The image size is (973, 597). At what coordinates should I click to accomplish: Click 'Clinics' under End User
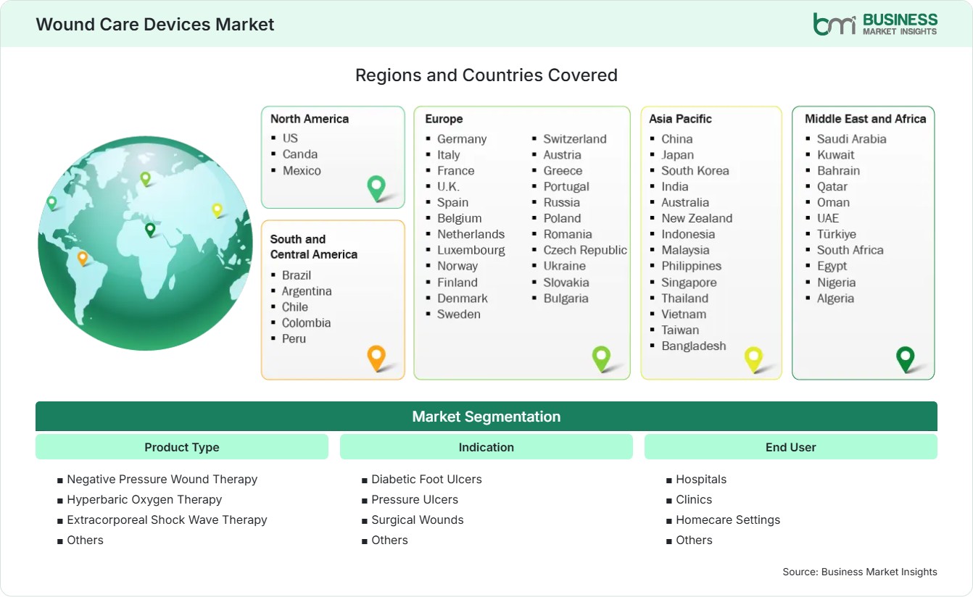click(x=694, y=500)
